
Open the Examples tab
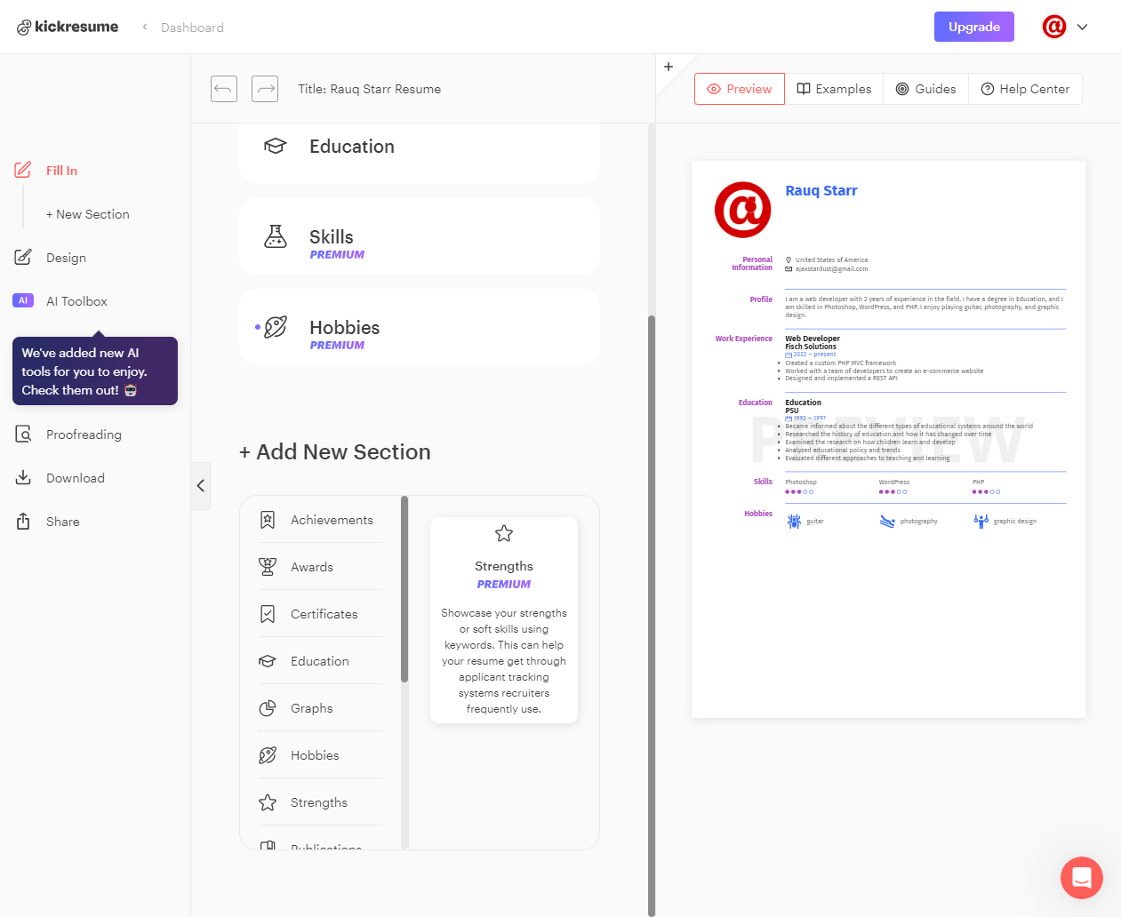834,89
